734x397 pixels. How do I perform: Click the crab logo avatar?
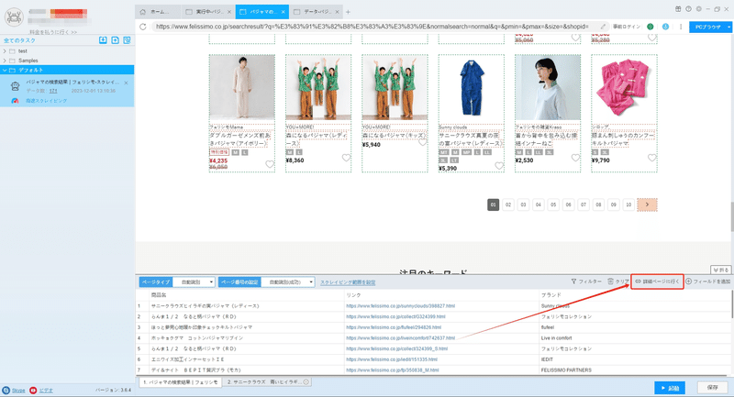pos(14,17)
